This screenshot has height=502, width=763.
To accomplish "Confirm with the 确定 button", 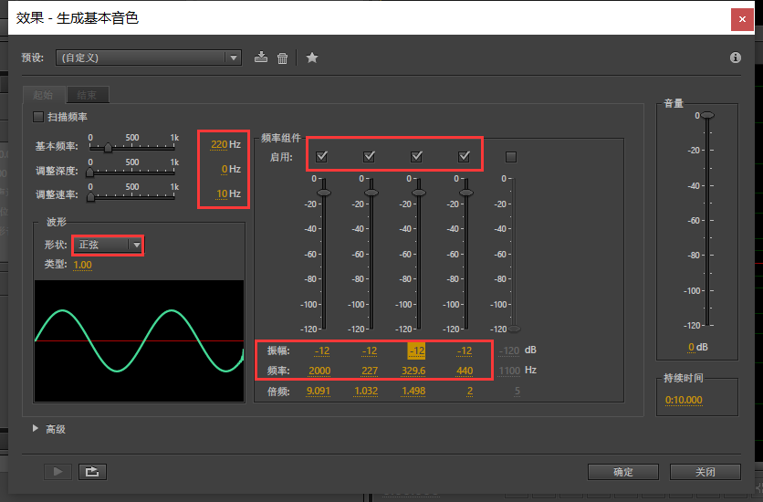I will (623, 472).
